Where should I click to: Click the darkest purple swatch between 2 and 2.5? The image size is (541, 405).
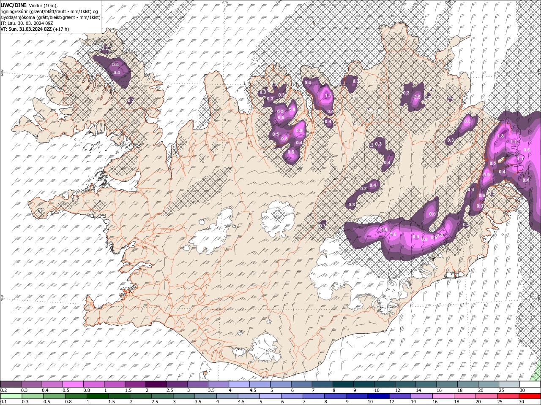(156, 384)
